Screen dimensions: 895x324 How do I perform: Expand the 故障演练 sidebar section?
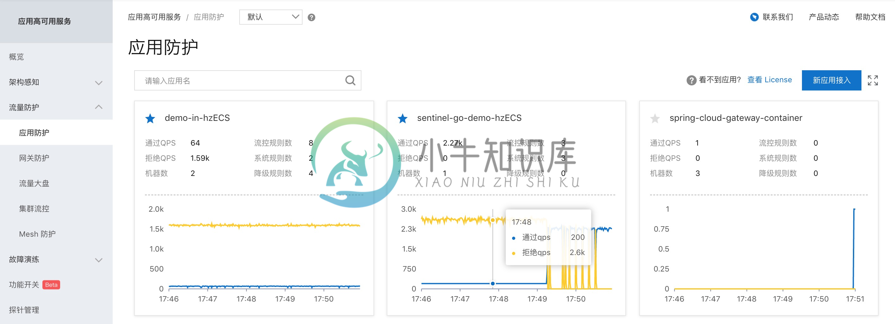click(56, 259)
